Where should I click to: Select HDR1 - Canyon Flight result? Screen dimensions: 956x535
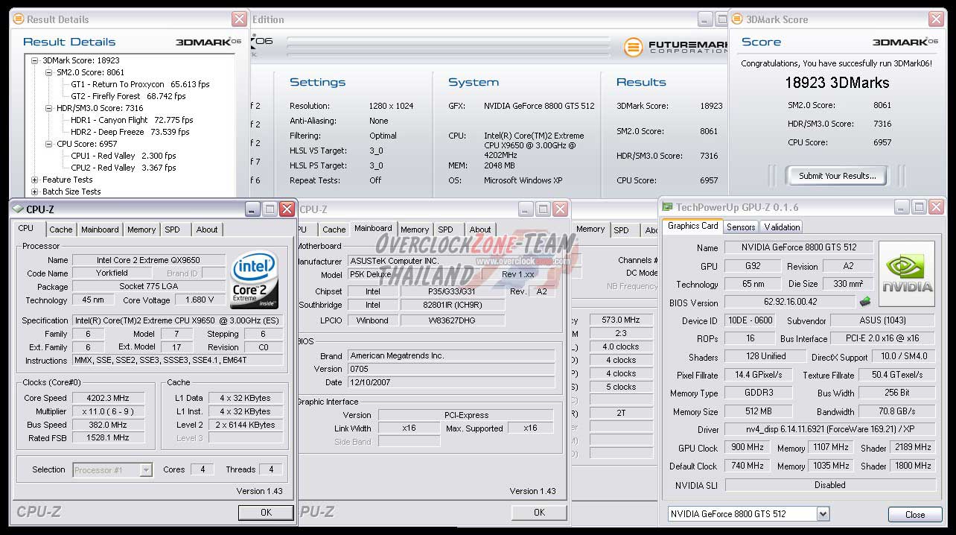pyautogui.click(x=132, y=120)
